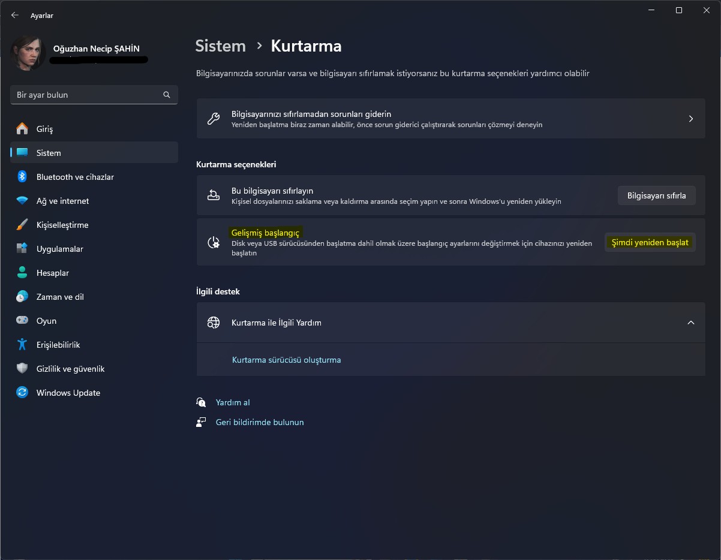The height and width of the screenshot is (560, 721).
Task: Open troubleshooter via the right chevron
Action: 690,119
